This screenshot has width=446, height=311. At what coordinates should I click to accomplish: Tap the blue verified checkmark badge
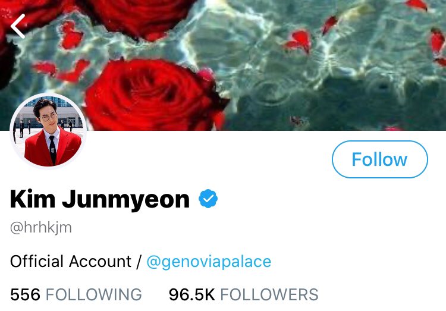pos(208,199)
